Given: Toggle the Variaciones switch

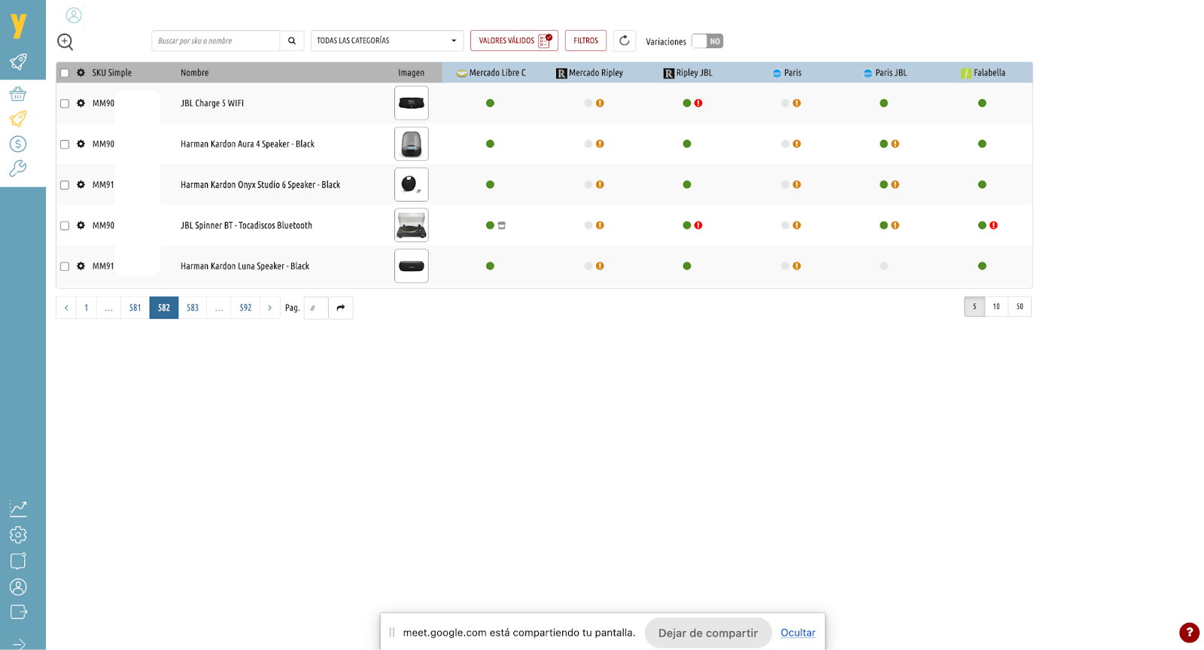Looking at the screenshot, I should (x=707, y=41).
